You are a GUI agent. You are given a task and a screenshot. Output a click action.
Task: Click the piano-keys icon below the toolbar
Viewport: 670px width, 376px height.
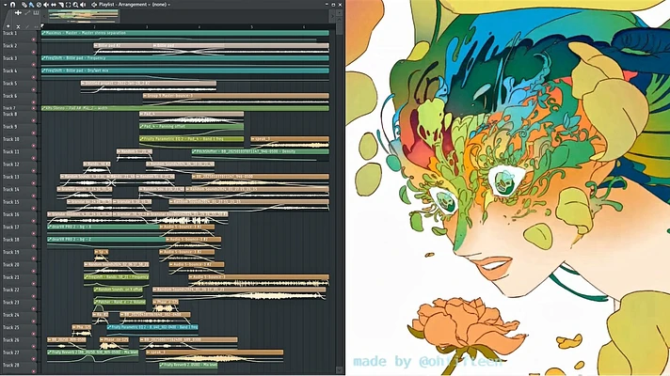point(36,13)
